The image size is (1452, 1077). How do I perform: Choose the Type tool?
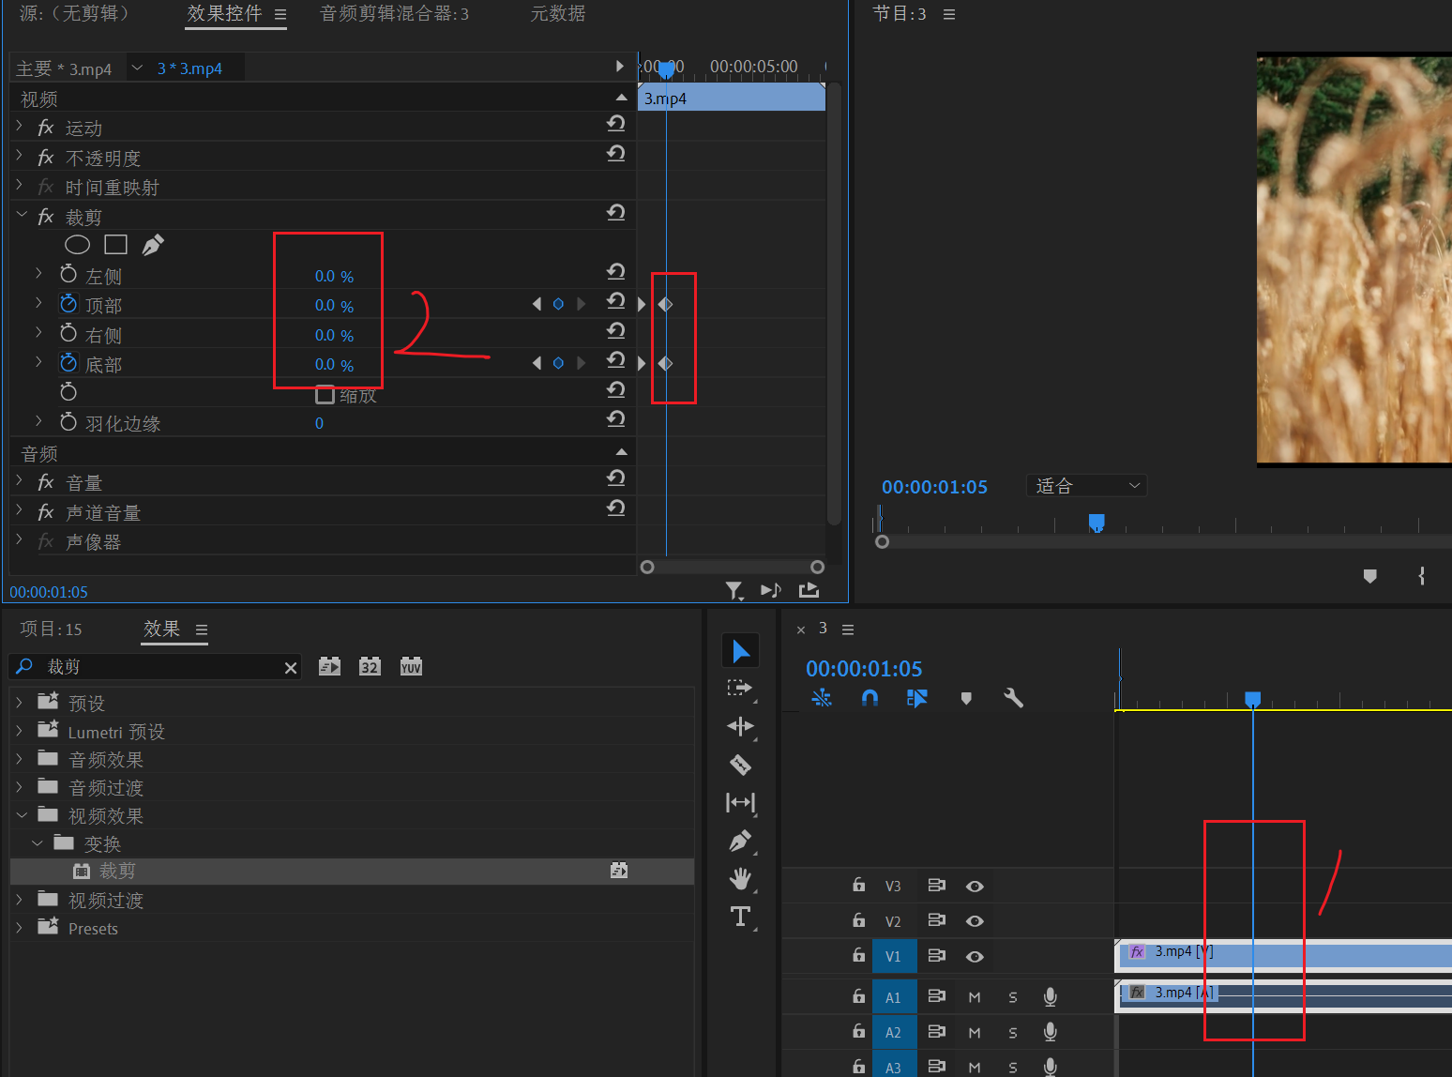740,917
